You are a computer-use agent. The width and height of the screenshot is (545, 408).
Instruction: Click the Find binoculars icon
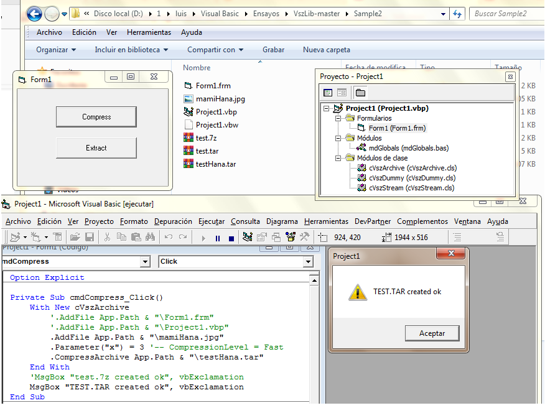[150, 238]
